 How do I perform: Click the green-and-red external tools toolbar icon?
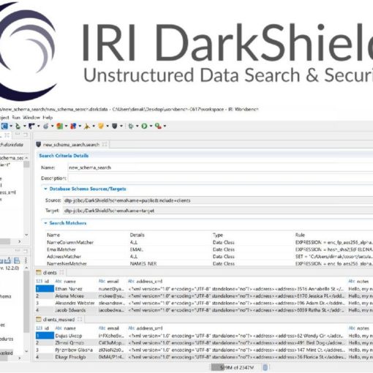coord(158,126)
